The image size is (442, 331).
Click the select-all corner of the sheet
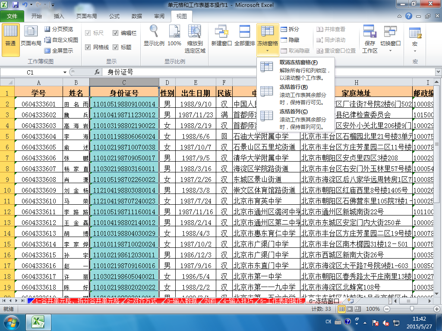7,82
